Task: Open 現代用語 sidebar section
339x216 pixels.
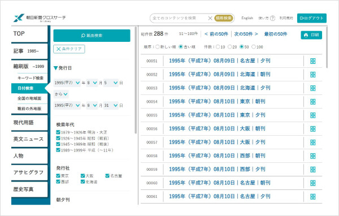Action: [29, 123]
